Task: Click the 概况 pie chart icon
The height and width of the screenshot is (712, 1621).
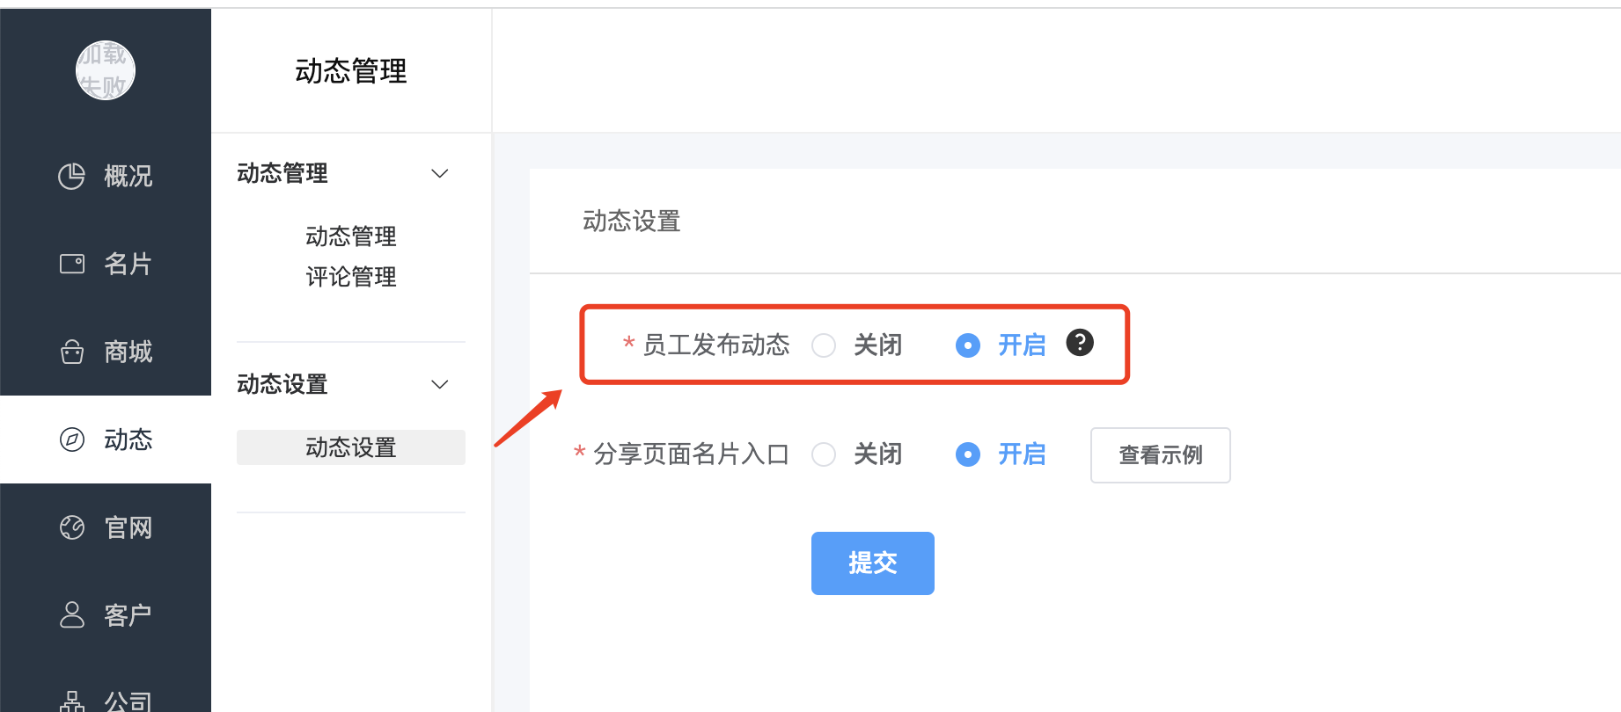Action: pyautogui.click(x=71, y=176)
